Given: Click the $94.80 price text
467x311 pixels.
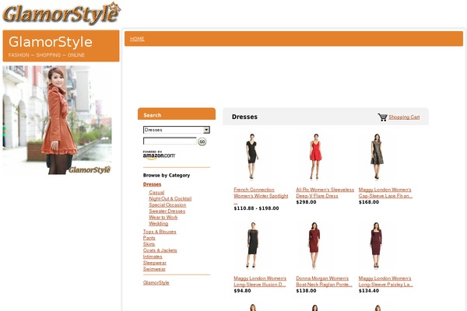Looking at the screenshot, I should (242, 291).
